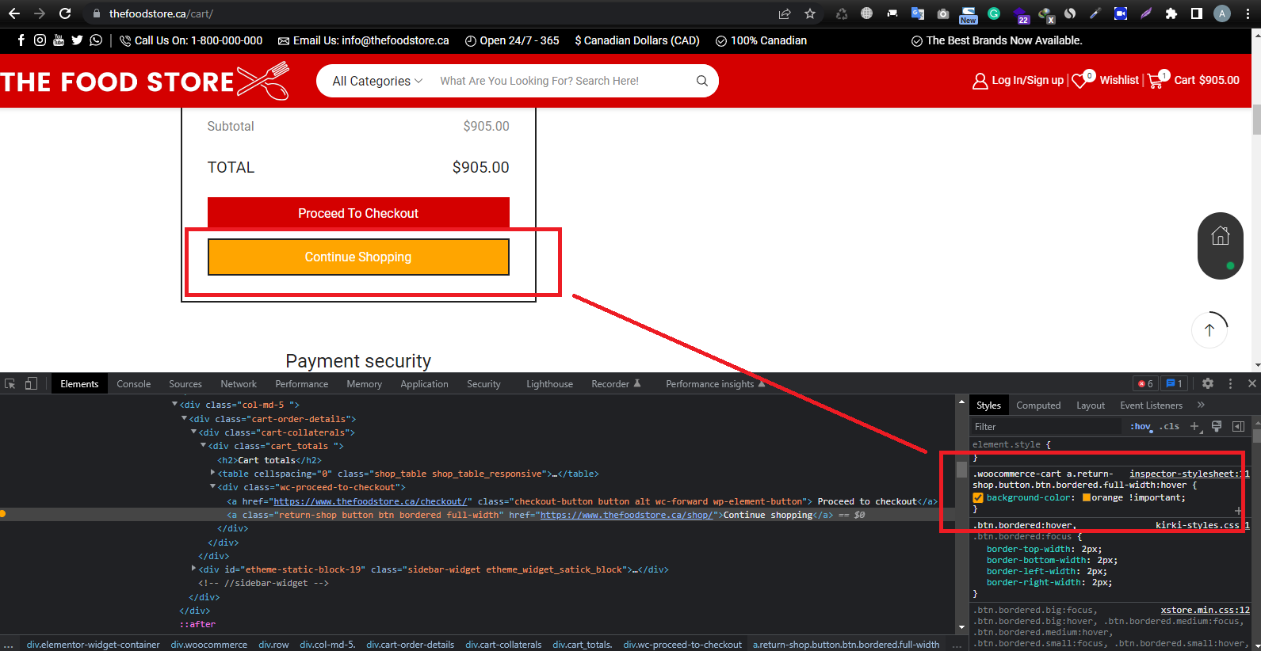Image resolution: width=1261 pixels, height=651 pixels.
Task: Open the Zoom video extension icon
Action: coord(1121,13)
